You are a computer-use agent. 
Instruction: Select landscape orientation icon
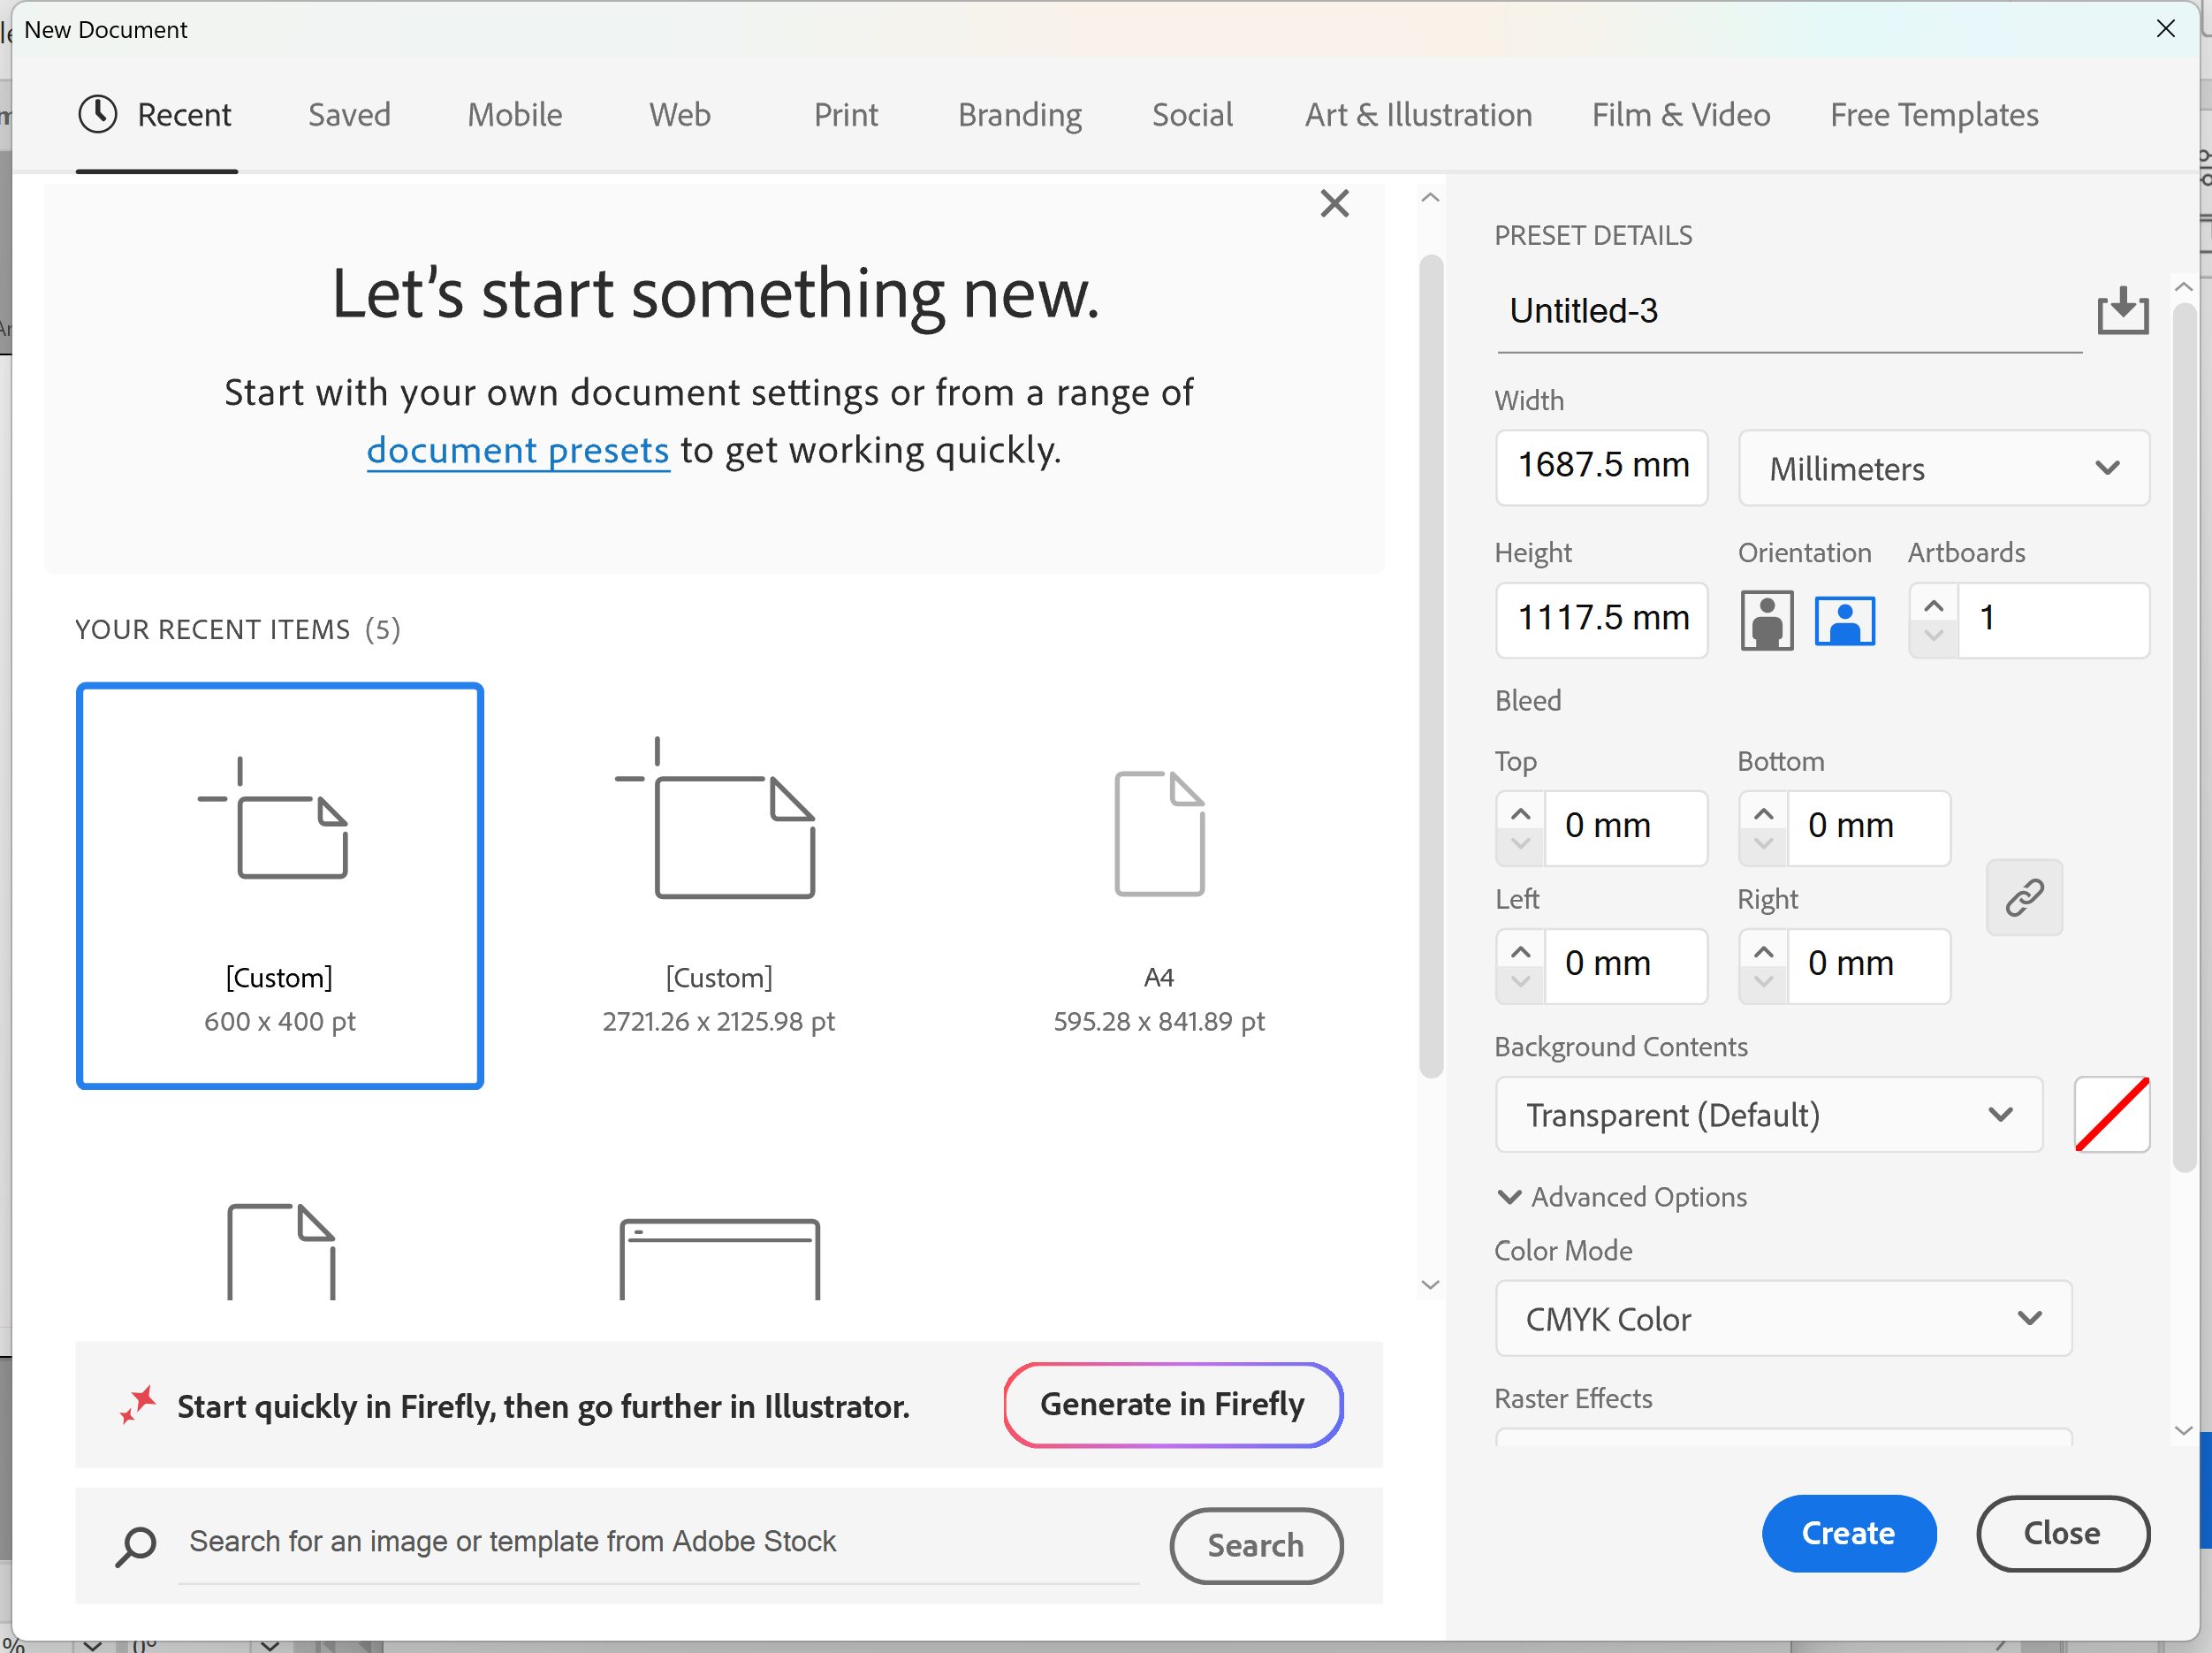coord(1844,621)
